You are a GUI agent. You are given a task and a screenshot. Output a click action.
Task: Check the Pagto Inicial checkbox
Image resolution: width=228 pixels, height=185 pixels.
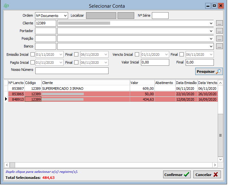pos(32,63)
